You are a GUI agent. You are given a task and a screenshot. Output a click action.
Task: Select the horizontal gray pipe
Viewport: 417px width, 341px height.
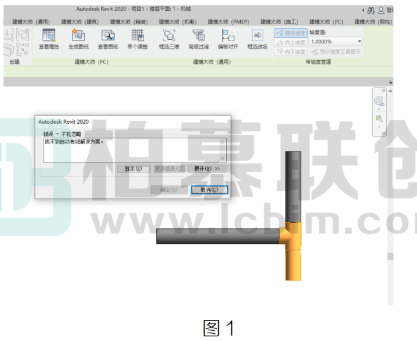[217, 236]
